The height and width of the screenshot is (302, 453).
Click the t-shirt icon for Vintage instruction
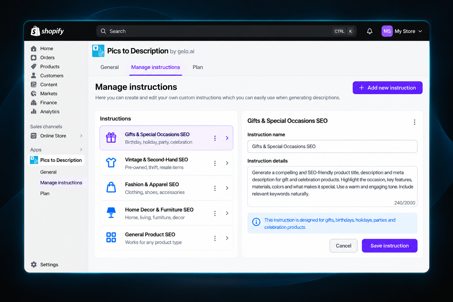(111, 163)
